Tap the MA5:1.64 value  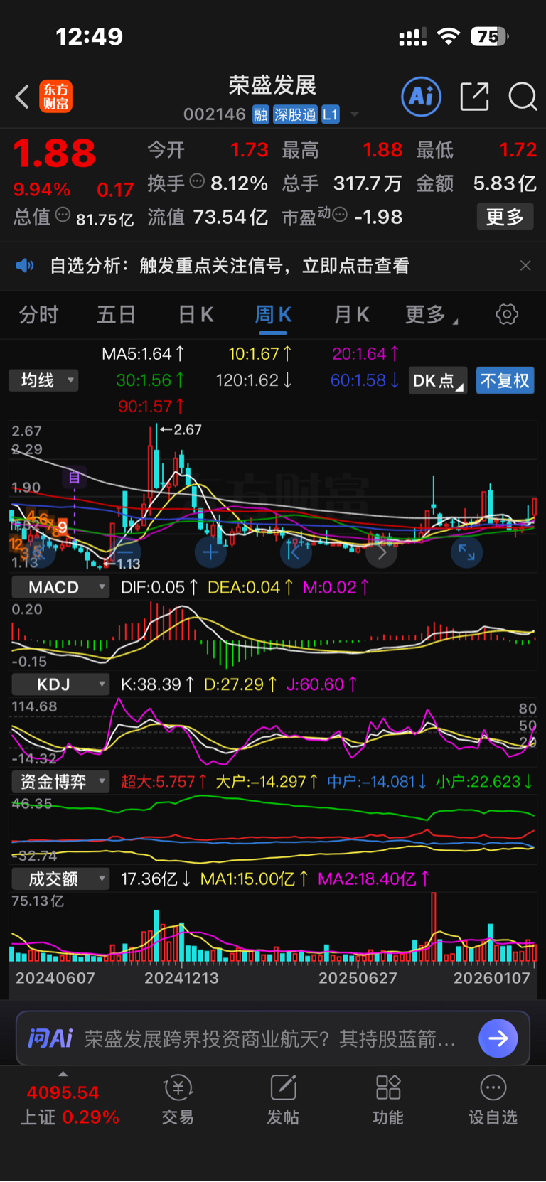(x=143, y=353)
